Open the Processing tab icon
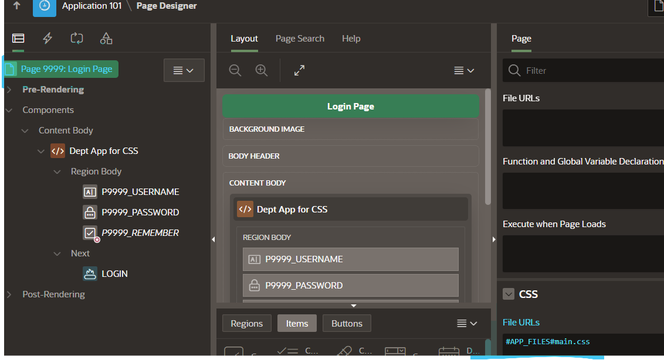The height and width of the screenshot is (360, 664). (77, 39)
